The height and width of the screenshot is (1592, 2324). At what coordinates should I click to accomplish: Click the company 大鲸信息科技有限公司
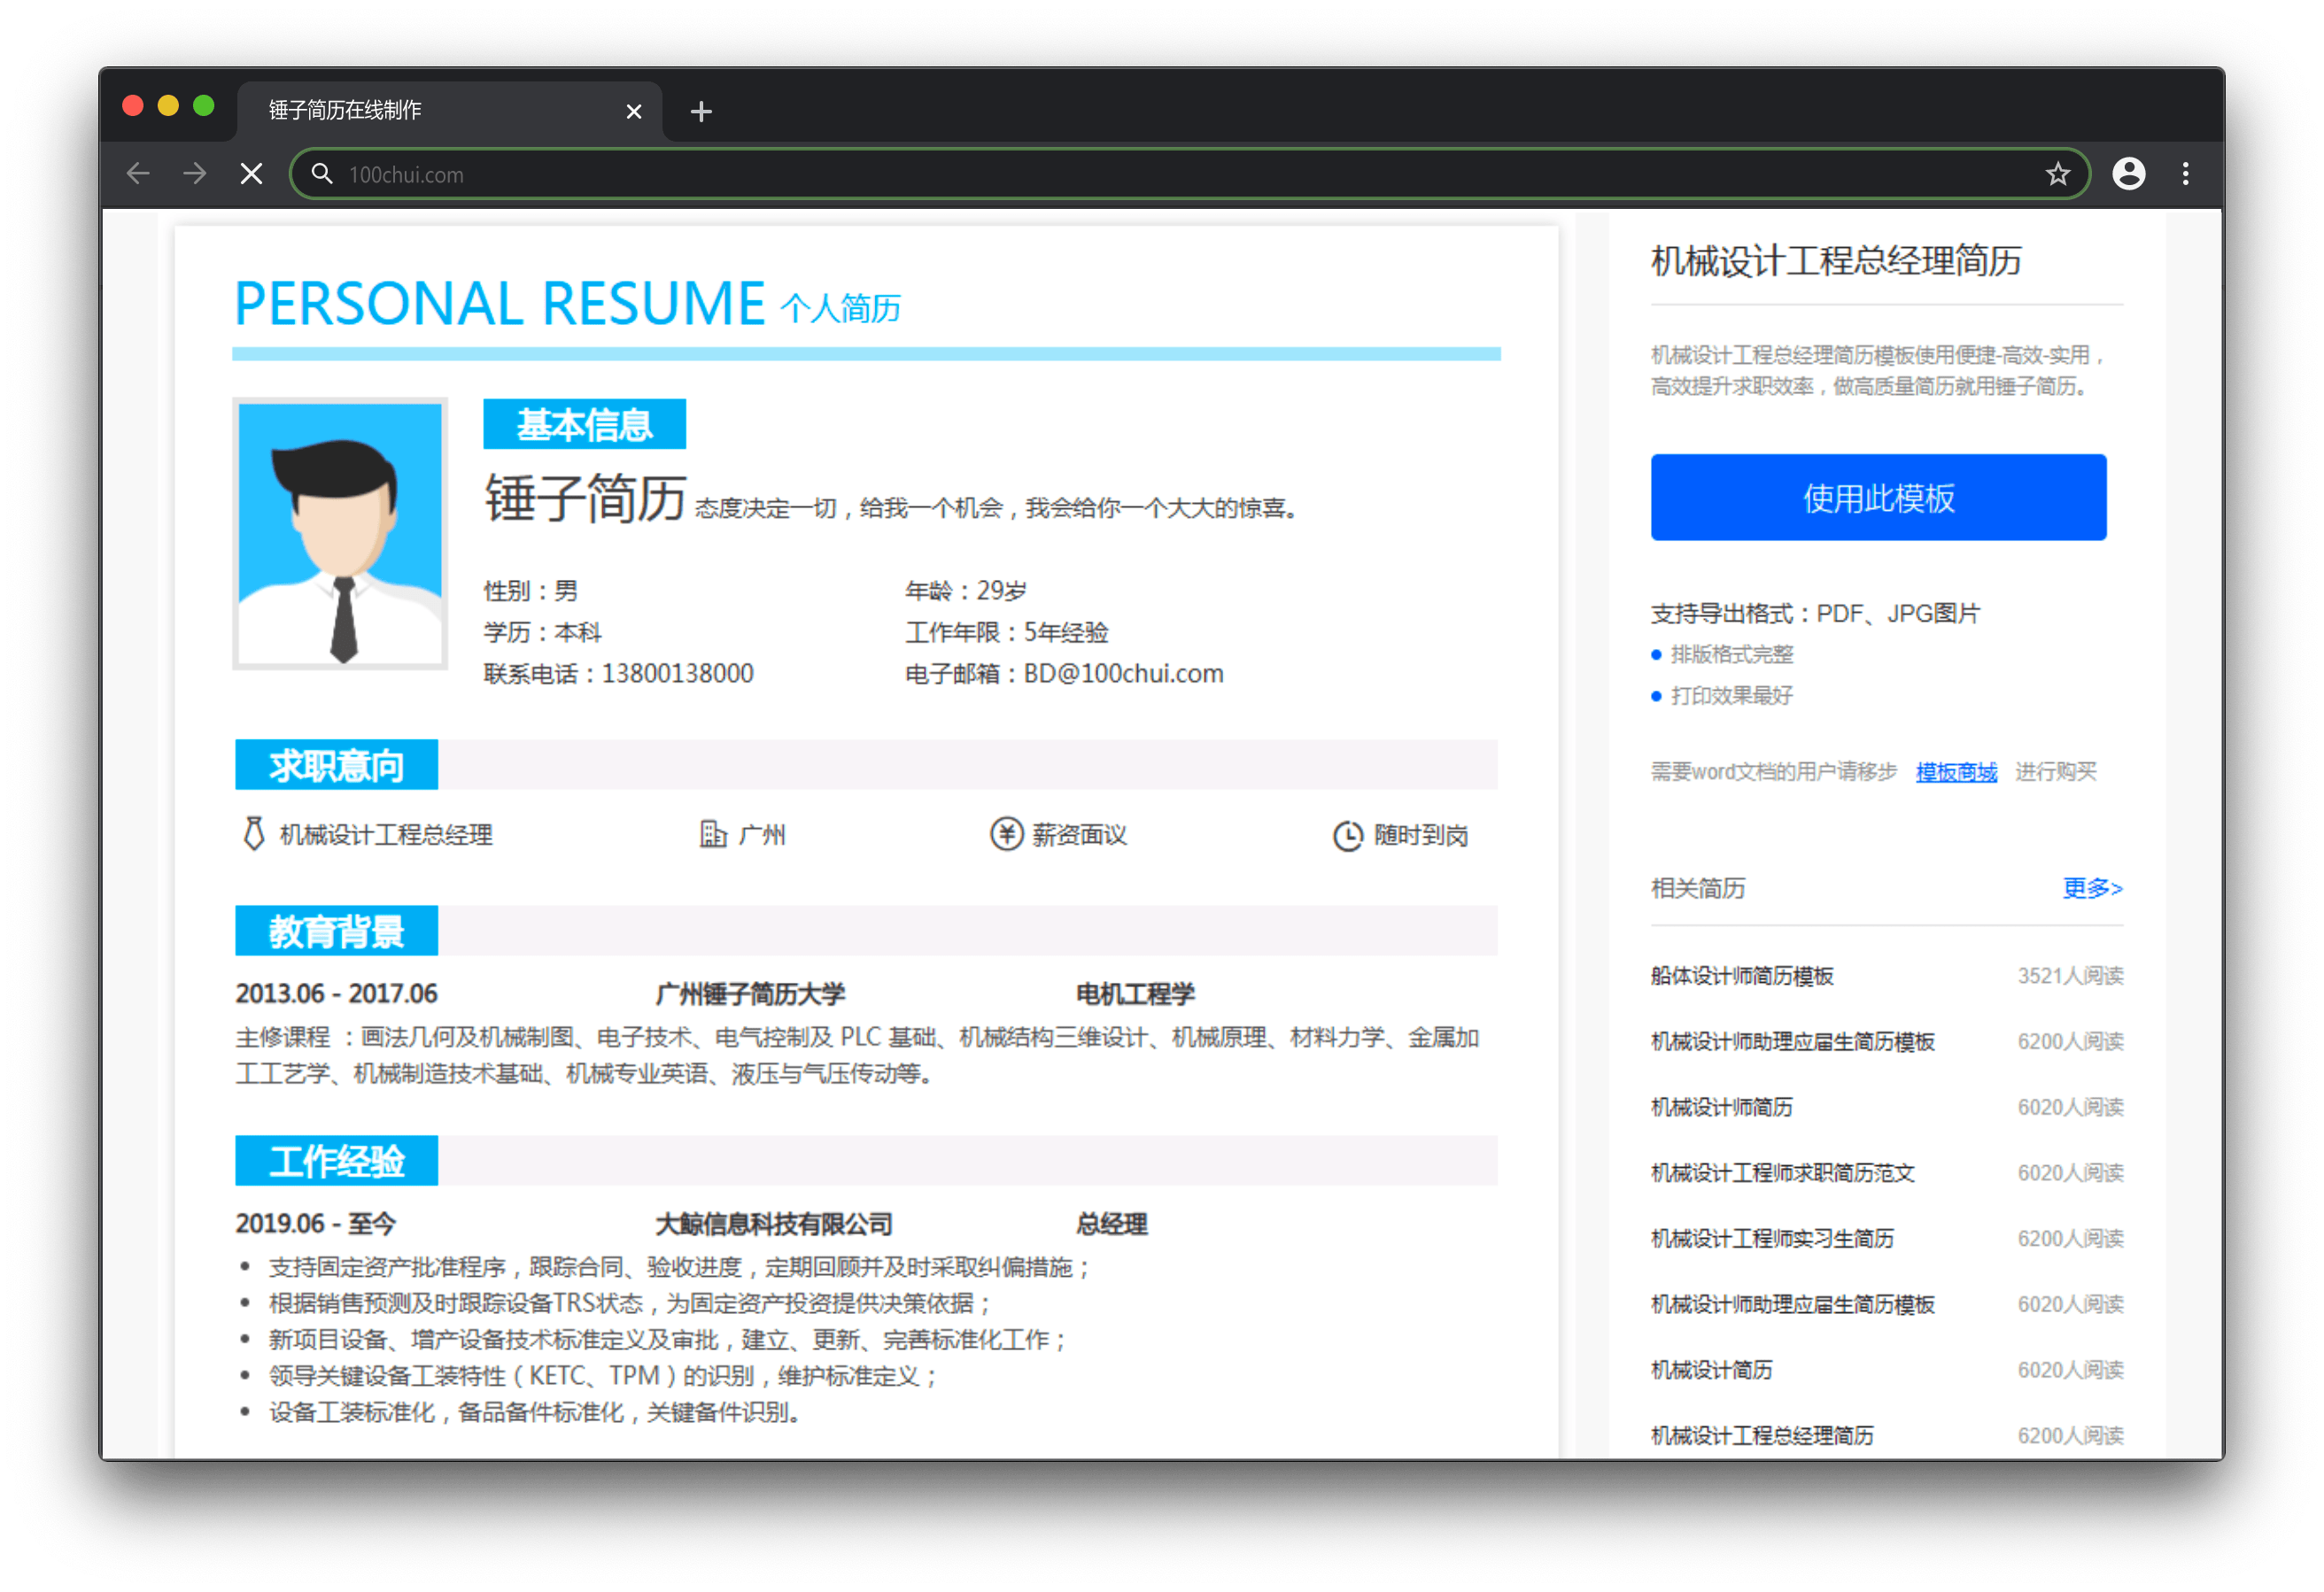click(774, 1224)
